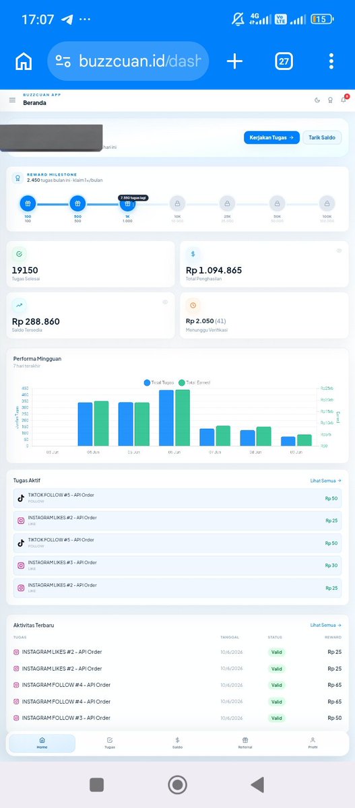The height and width of the screenshot is (808, 355).
Task: Click the trend arrow icon on Saldo card
Action: (x=20, y=305)
